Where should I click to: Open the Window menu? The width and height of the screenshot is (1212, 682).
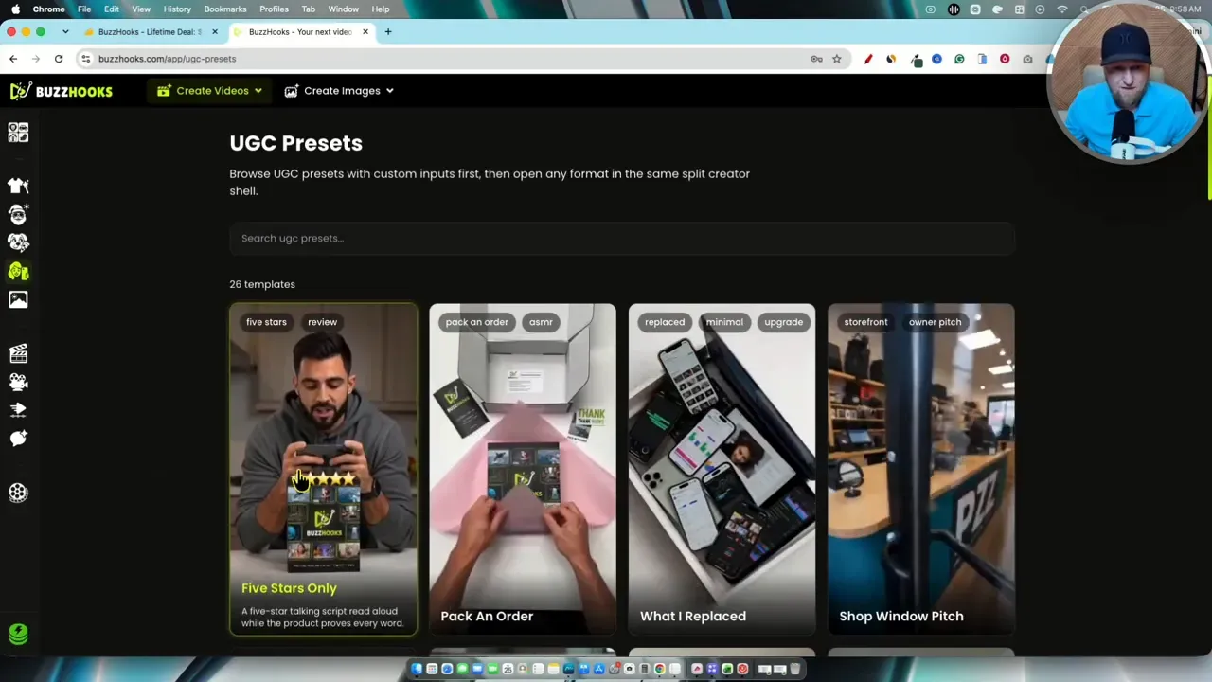click(x=344, y=9)
